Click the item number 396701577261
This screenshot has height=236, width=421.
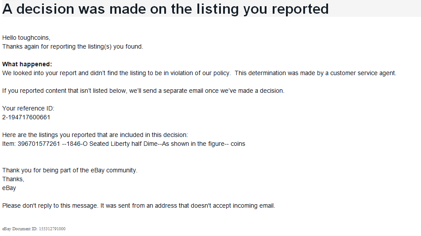coord(39,144)
